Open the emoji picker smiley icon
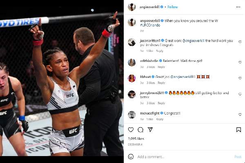245x163 pixels. point(131,156)
